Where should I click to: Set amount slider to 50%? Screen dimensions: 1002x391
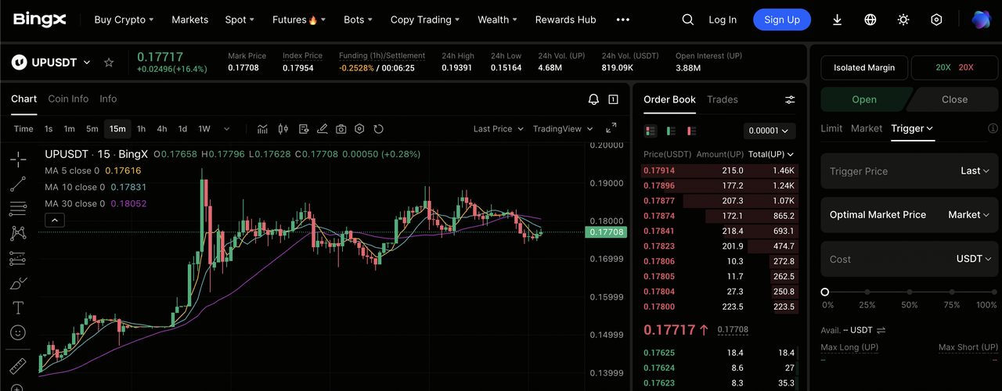(x=909, y=292)
